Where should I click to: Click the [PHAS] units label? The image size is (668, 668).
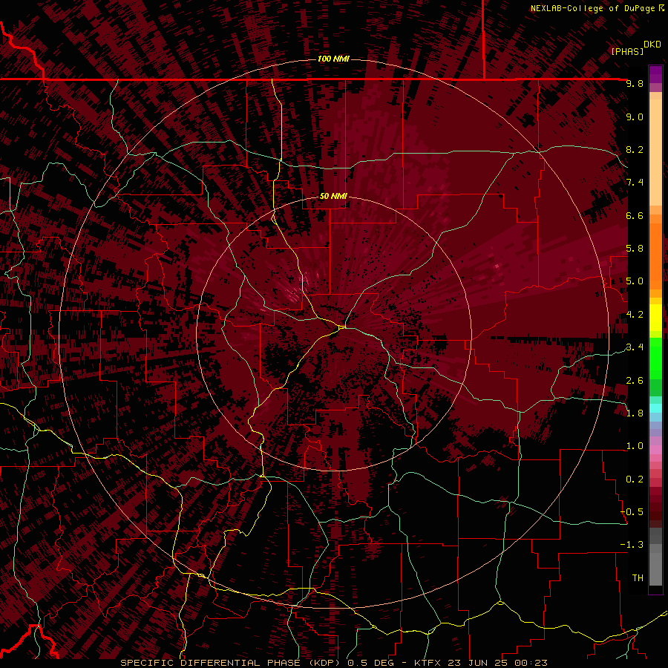pyautogui.click(x=627, y=51)
